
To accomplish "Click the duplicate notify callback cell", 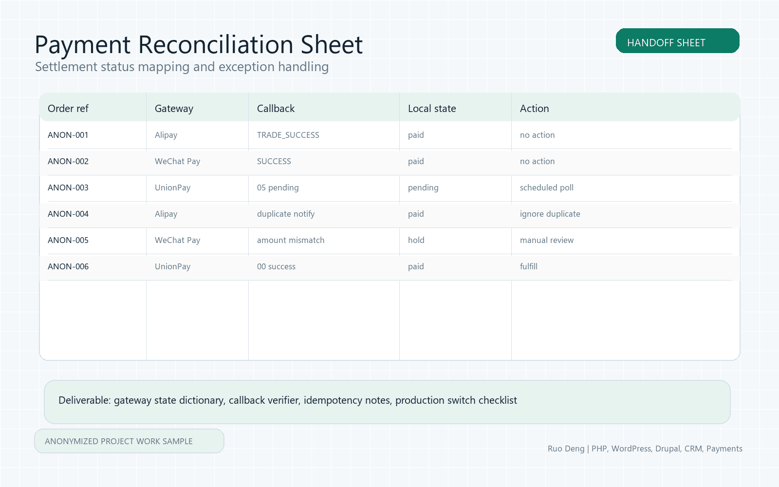I will (x=286, y=214).
